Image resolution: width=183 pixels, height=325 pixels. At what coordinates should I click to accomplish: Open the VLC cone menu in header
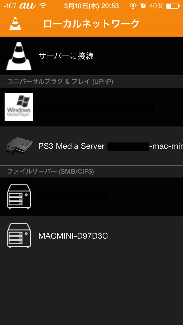(x=15, y=24)
